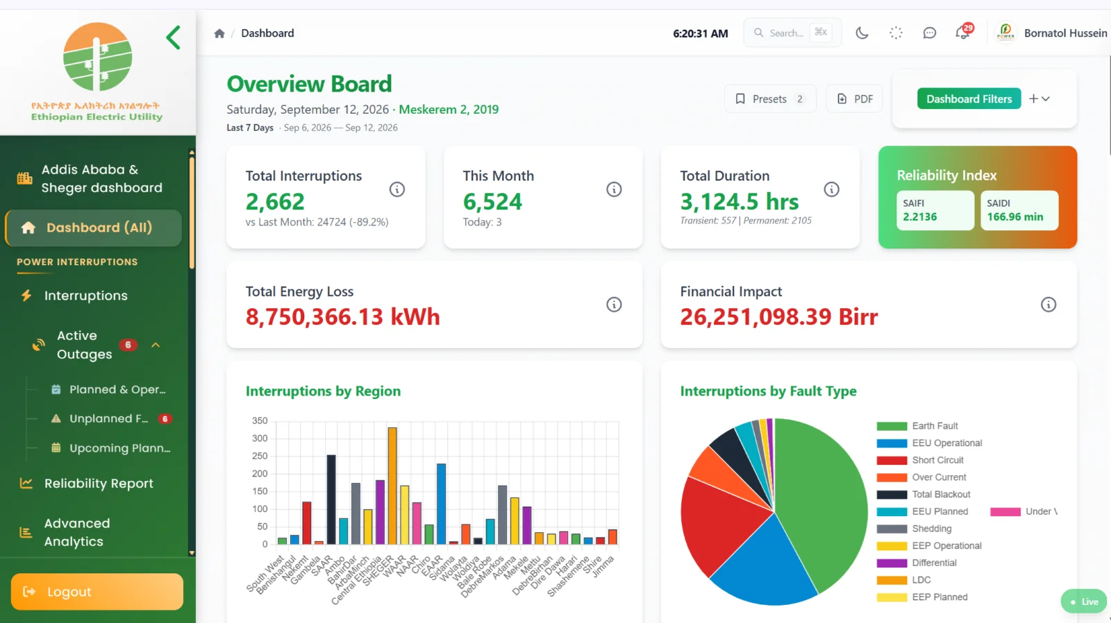Screen dimensions: 1111x623
Task: Click the Live status indicator
Action: 1084,601
